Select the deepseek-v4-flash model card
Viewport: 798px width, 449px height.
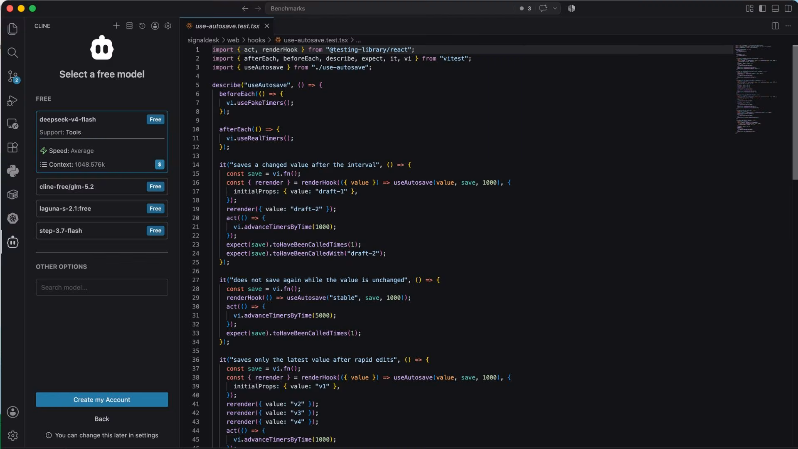click(102, 142)
